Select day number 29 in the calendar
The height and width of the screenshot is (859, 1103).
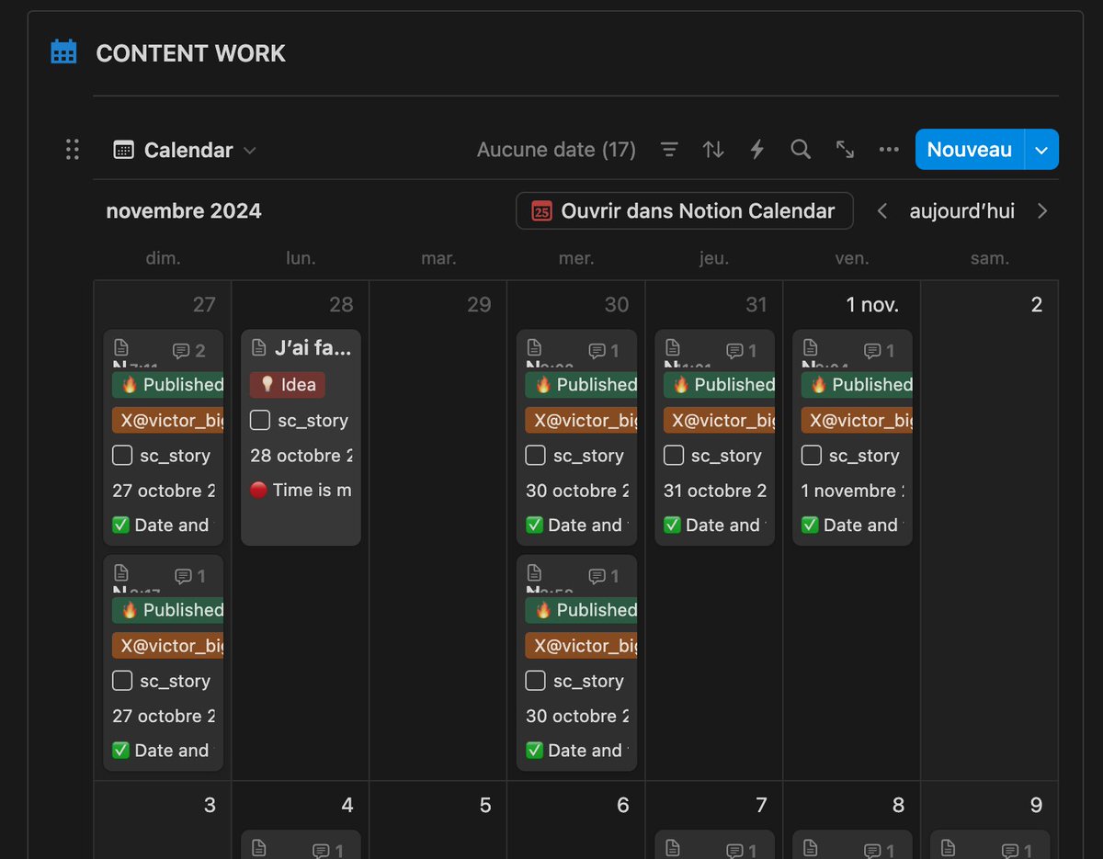tap(479, 305)
